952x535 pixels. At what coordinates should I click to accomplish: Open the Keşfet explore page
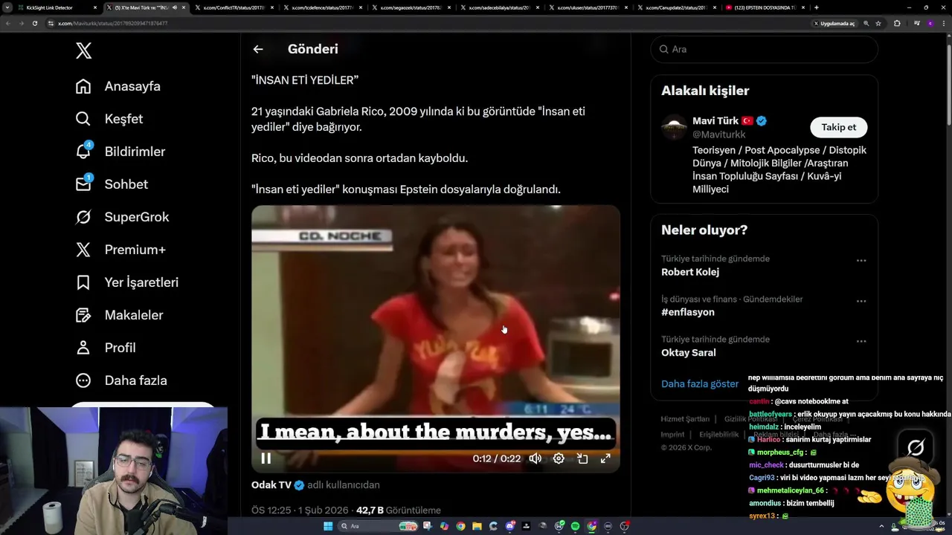(x=109, y=119)
